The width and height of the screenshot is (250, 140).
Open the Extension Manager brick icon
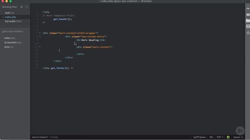click(248, 14)
